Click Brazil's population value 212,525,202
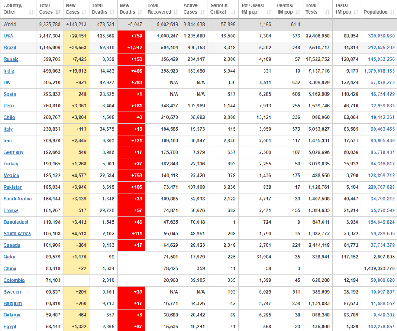This screenshot has width=397, height=331. pos(381,48)
